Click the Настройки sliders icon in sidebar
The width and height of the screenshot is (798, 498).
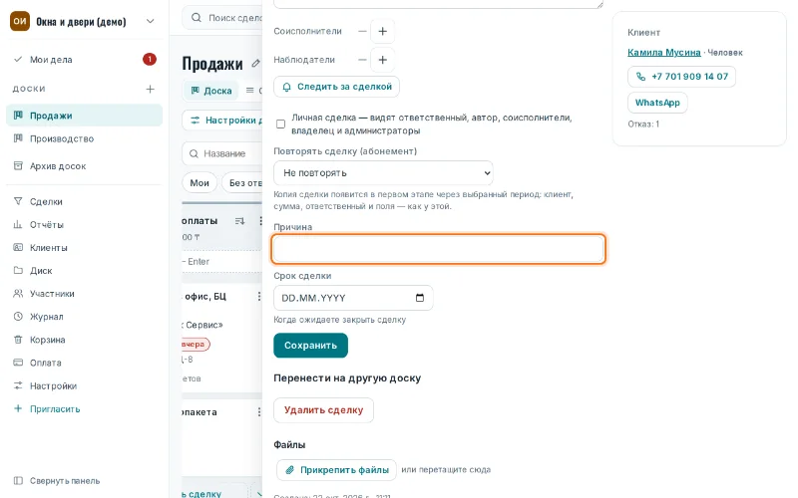(x=18, y=385)
